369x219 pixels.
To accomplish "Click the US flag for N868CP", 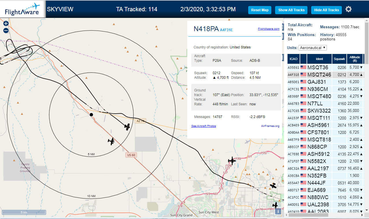I will (x=303, y=147).
